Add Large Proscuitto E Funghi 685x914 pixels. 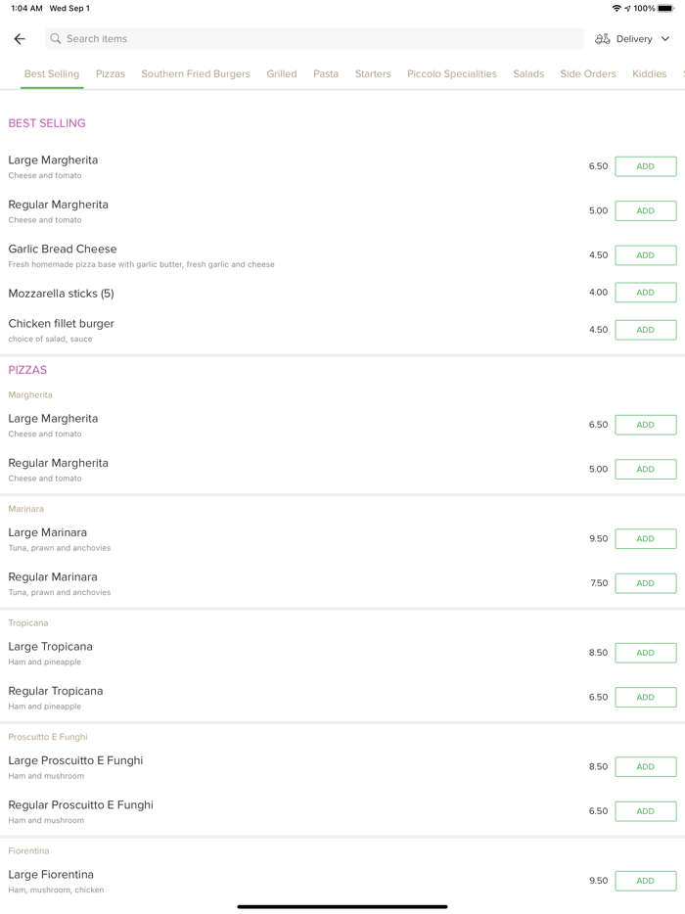point(645,767)
